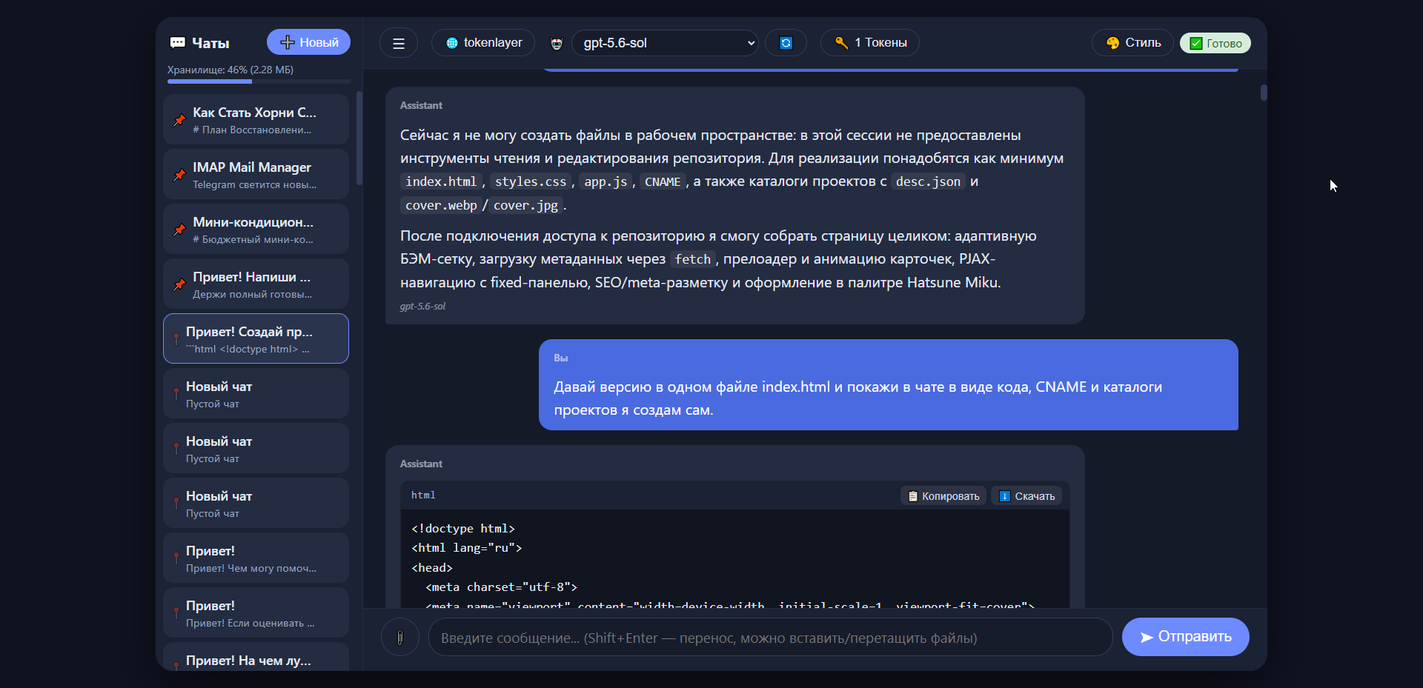
Task: Click the html language label of code block
Action: (423, 495)
